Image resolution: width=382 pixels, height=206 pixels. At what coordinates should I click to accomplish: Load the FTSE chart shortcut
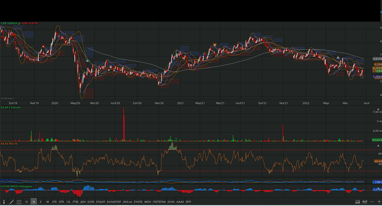[76, 202]
